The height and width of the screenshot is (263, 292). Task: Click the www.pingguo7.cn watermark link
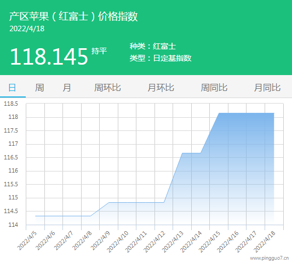click(x=269, y=258)
